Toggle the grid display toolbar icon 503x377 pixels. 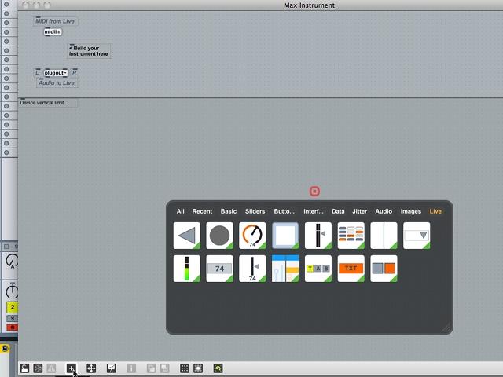[185, 368]
